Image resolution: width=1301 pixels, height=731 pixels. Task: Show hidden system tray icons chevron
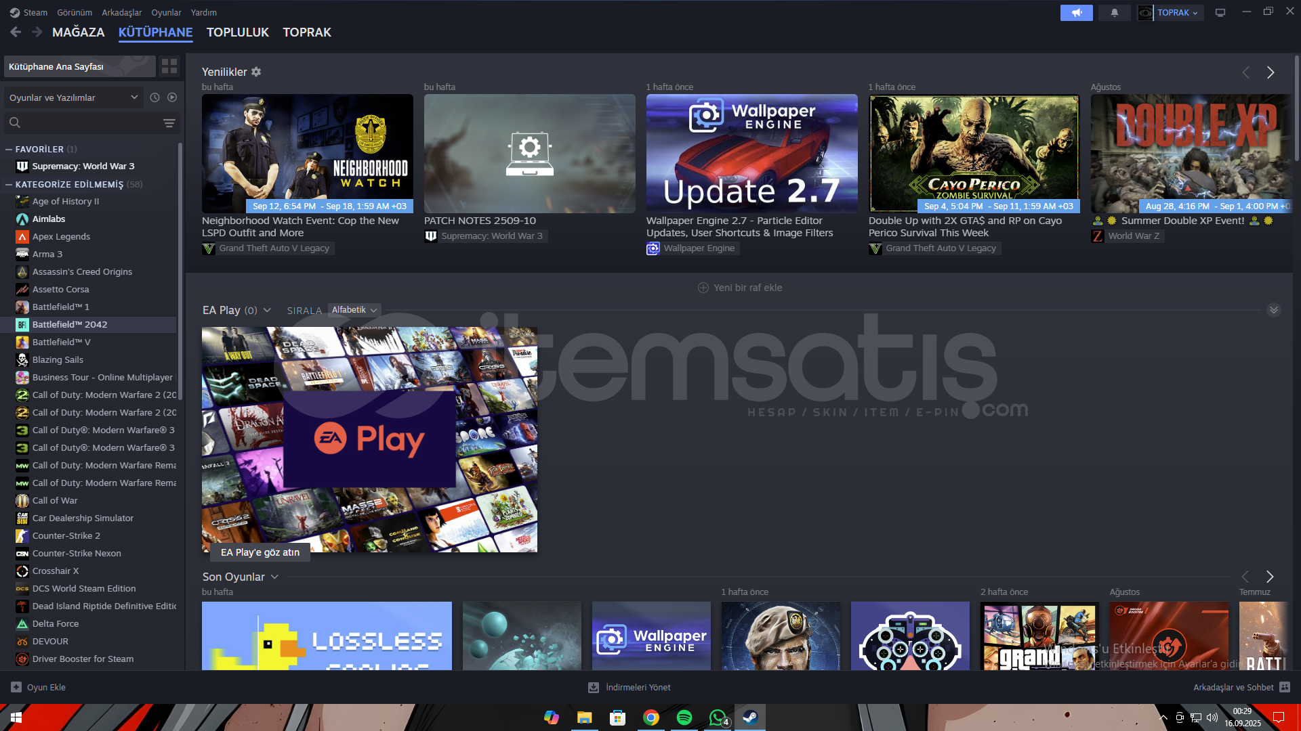pos(1163,717)
